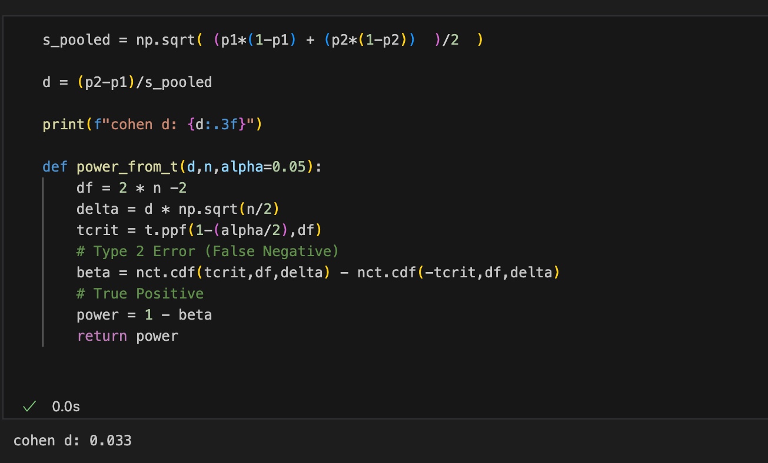Click the power_from_t function name
Image resolution: width=768 pixels, height=463 pixels.
tap(127, 167)
